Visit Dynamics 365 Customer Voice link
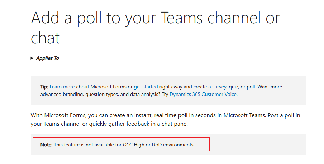 203,95
